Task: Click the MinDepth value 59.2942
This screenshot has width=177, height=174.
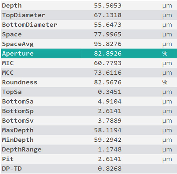Action: 108,140
